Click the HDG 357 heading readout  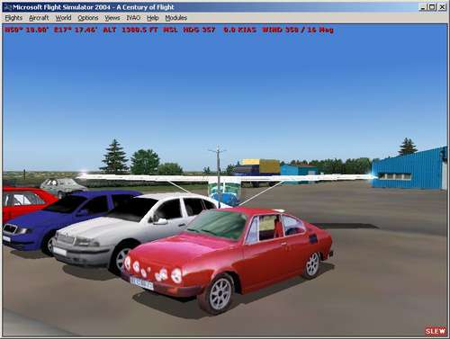coord(199,30)
